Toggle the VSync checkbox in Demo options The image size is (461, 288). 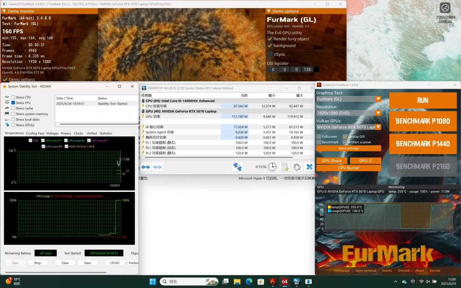coord(270,54)
